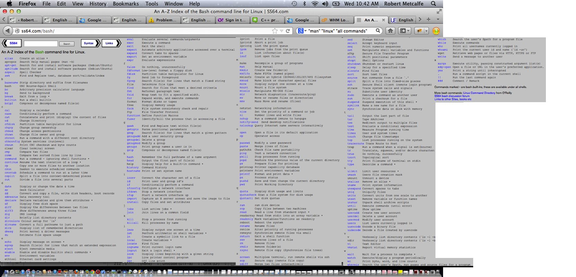Open SS64 bash discussion forum link
This screenshot has height=277, width=576.
click(452, 96)
